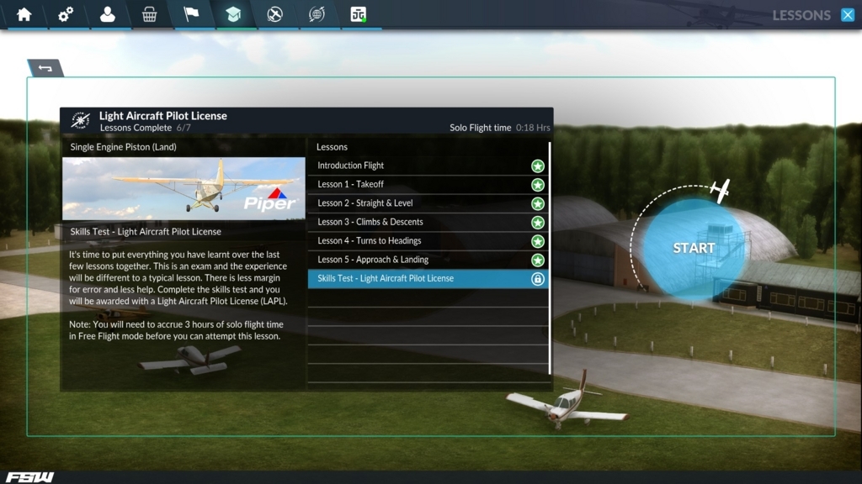Click the FSW logo at bottom left
Screen dimensions: 862x484
click(x=29, y=477)
